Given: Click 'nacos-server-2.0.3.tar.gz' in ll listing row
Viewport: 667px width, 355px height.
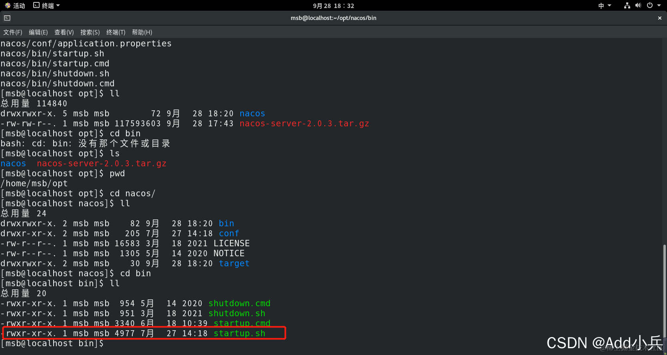Looking at the screenshot, I should [304, 124].
